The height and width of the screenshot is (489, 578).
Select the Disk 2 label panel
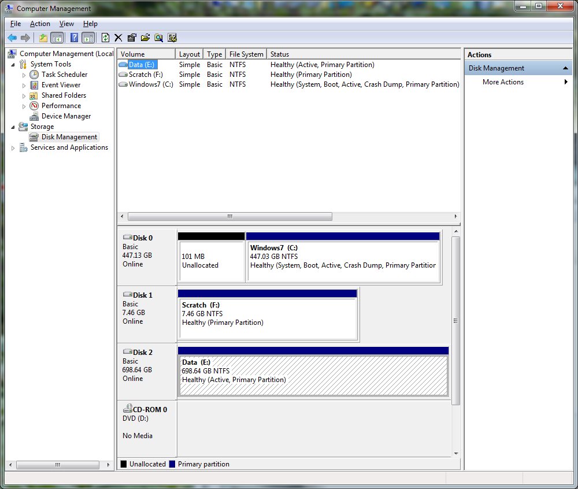(x=147, y=372)
